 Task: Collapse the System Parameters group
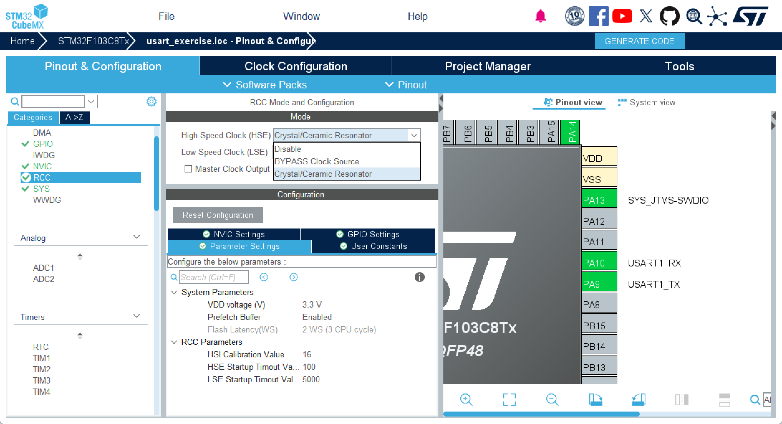point(174,292)
